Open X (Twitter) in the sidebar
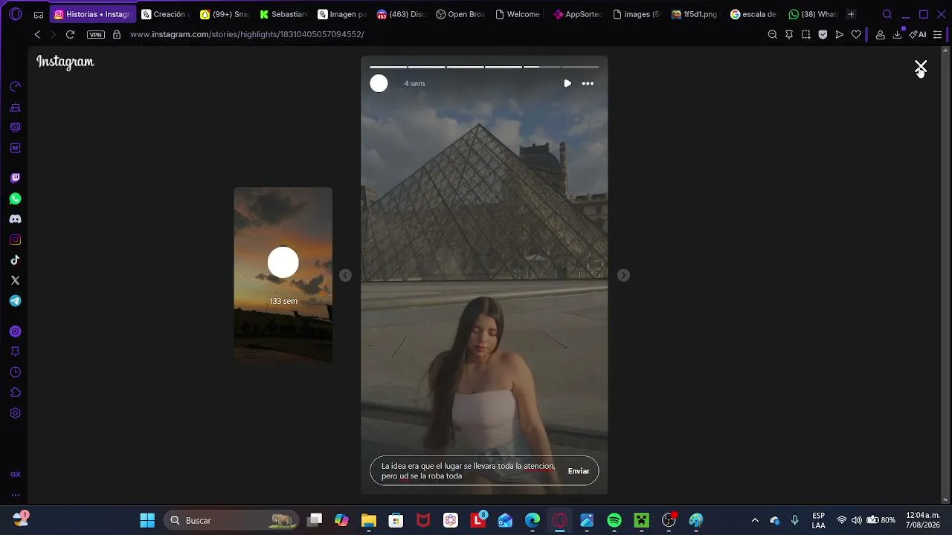 (15, 280)
